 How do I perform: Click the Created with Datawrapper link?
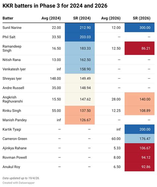click(x=19, y=183)
